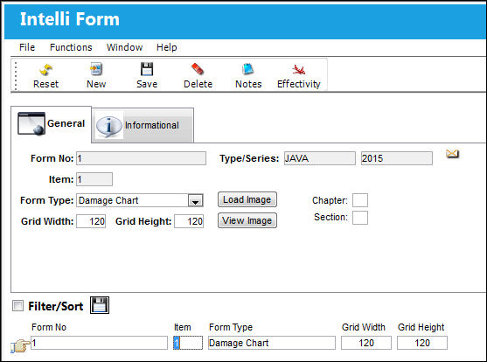Click the envelope icon beside series field
The height and width of the screenshot is (362, 487).
pos(452,154)
